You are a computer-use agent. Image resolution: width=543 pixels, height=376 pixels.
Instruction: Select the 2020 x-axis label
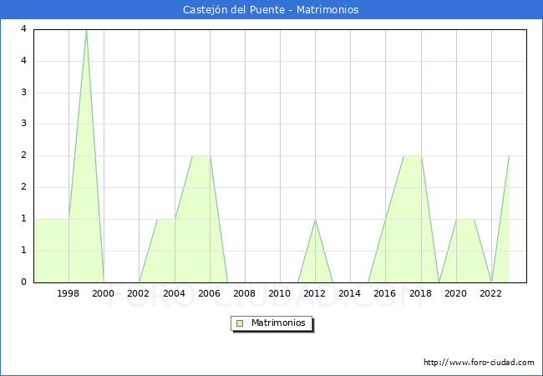click(x=456, y=293)
